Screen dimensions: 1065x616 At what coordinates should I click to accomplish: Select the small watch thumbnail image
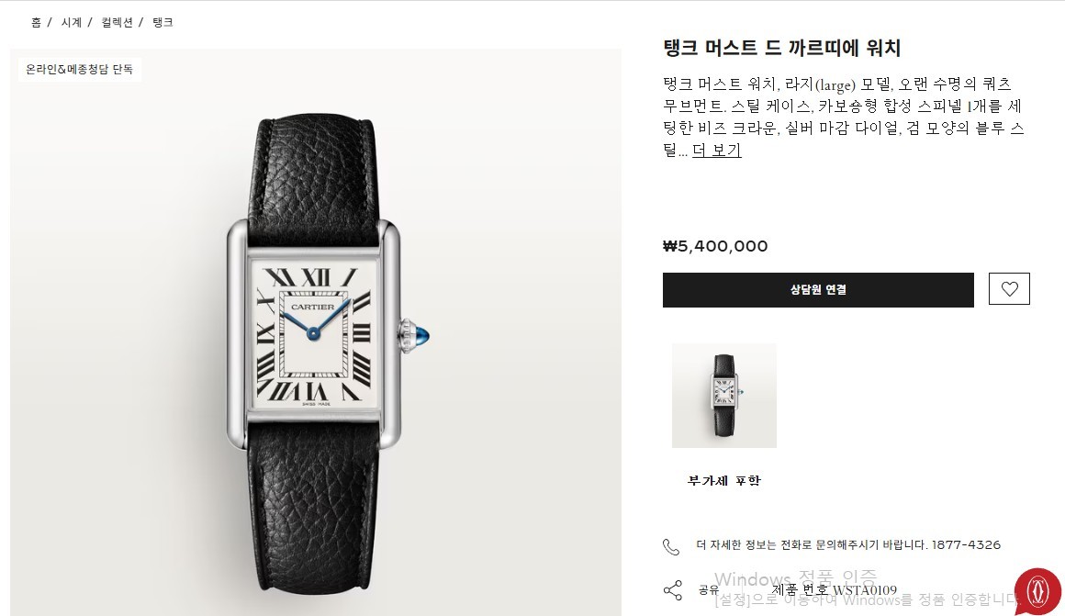(724, 396)
